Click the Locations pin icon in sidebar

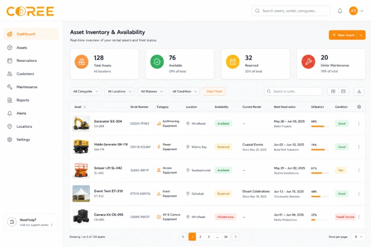10,127
